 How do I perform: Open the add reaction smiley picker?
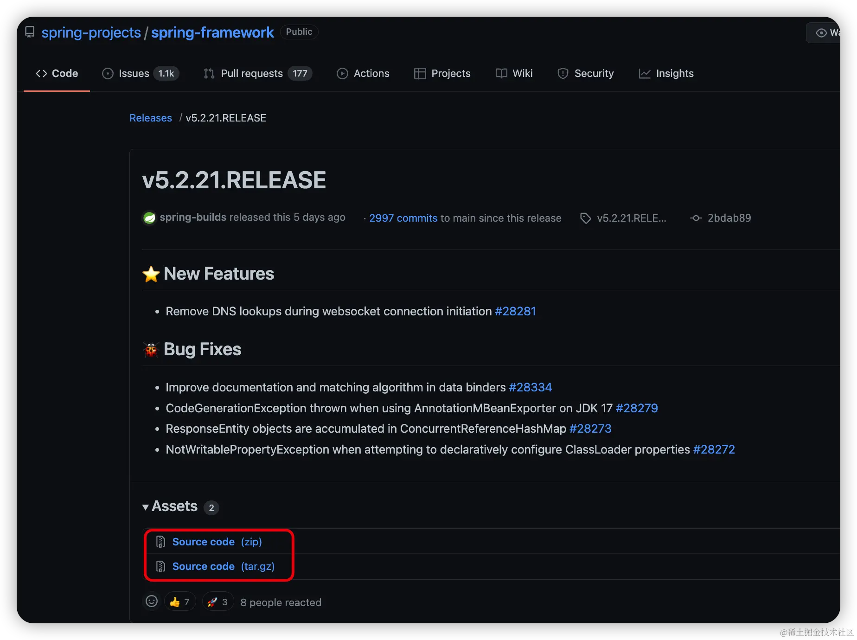(152, 602)
